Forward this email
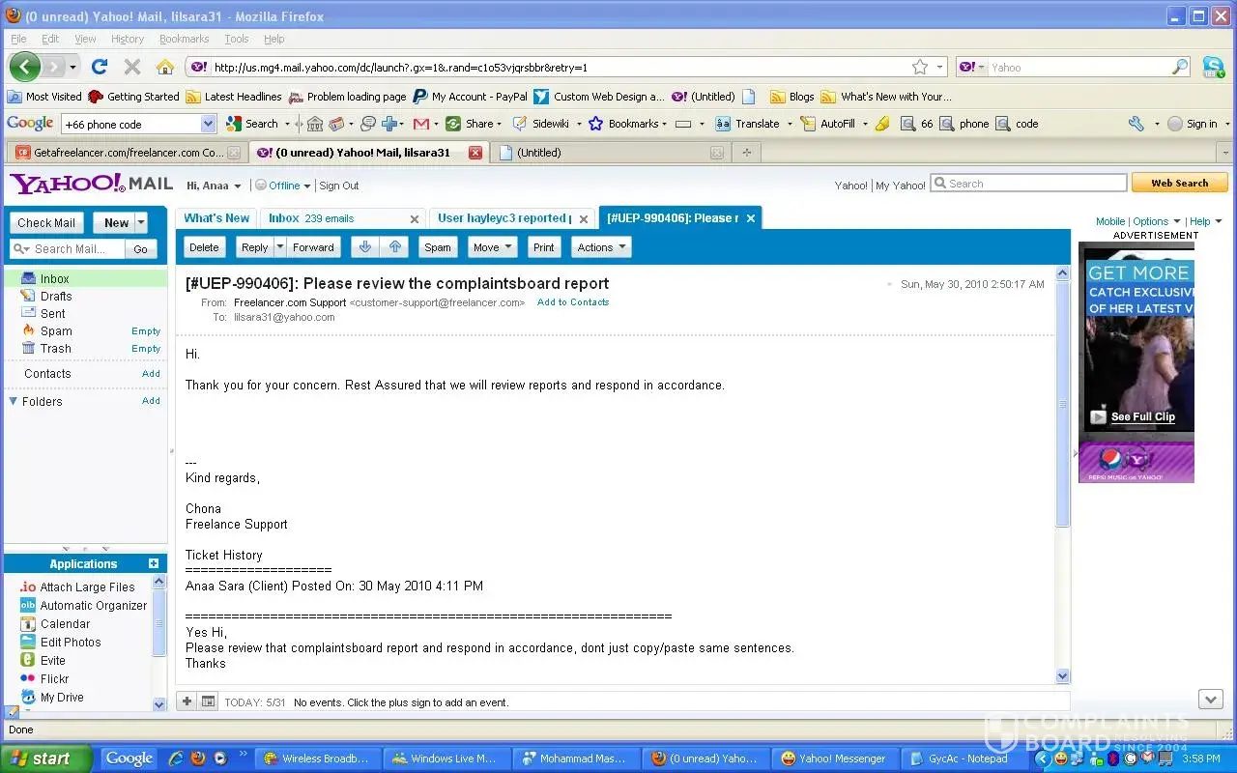 (313, 247)
